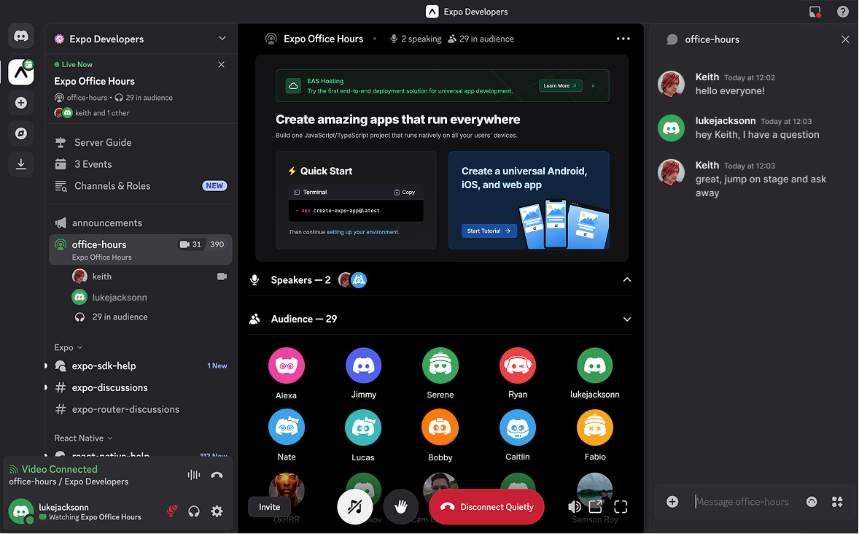
Task: Open the NEW badge on Channels & Roles
Action: pyautogui.click(x=214, y=186)
